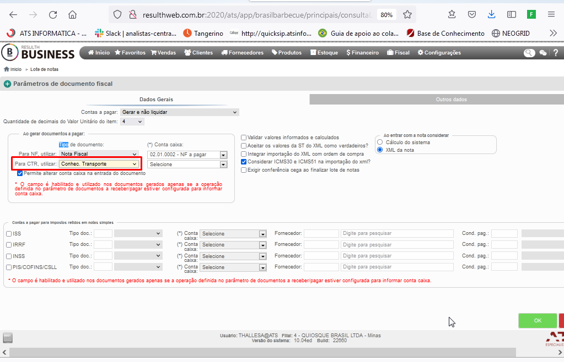Click the green OK button

pos(538,321)
